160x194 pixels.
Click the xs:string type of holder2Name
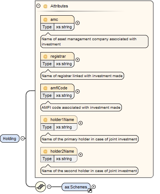[64, 159]
